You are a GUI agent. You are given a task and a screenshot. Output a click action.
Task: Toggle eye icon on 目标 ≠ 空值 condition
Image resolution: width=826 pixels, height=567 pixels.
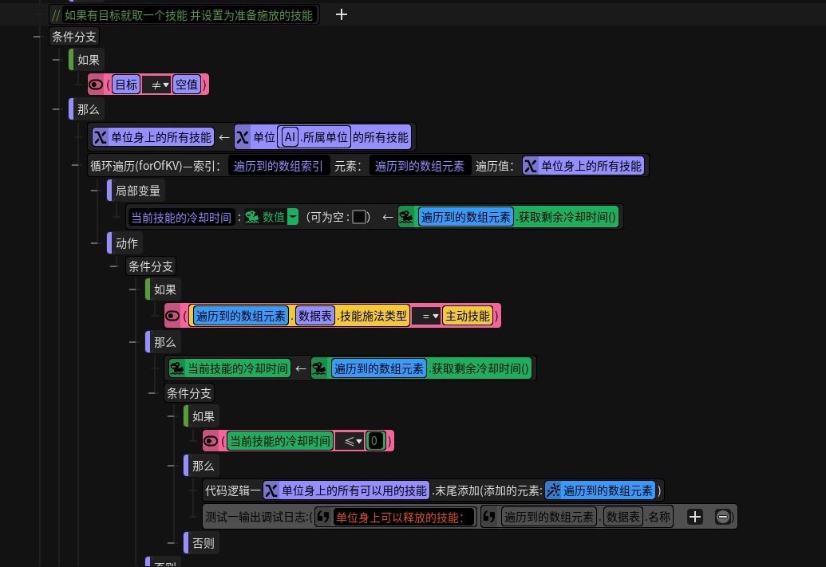tap(96, 85)
